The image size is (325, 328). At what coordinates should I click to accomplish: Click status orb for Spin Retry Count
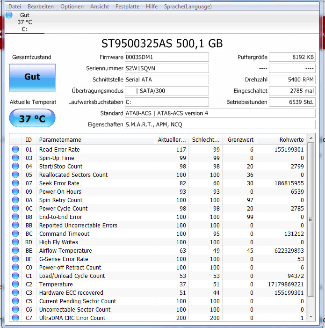point(15,200)
